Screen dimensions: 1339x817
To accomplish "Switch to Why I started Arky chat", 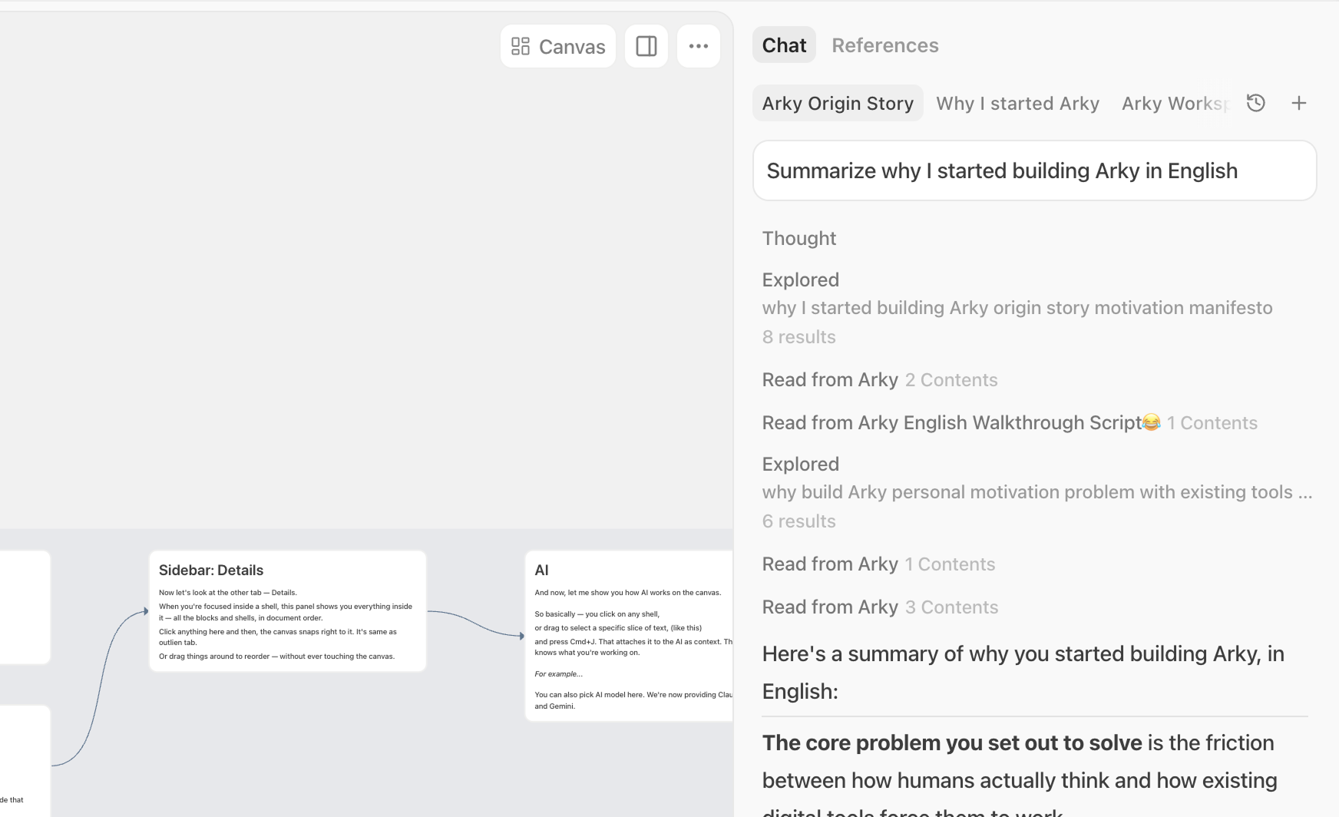I will coord(1017,104).
